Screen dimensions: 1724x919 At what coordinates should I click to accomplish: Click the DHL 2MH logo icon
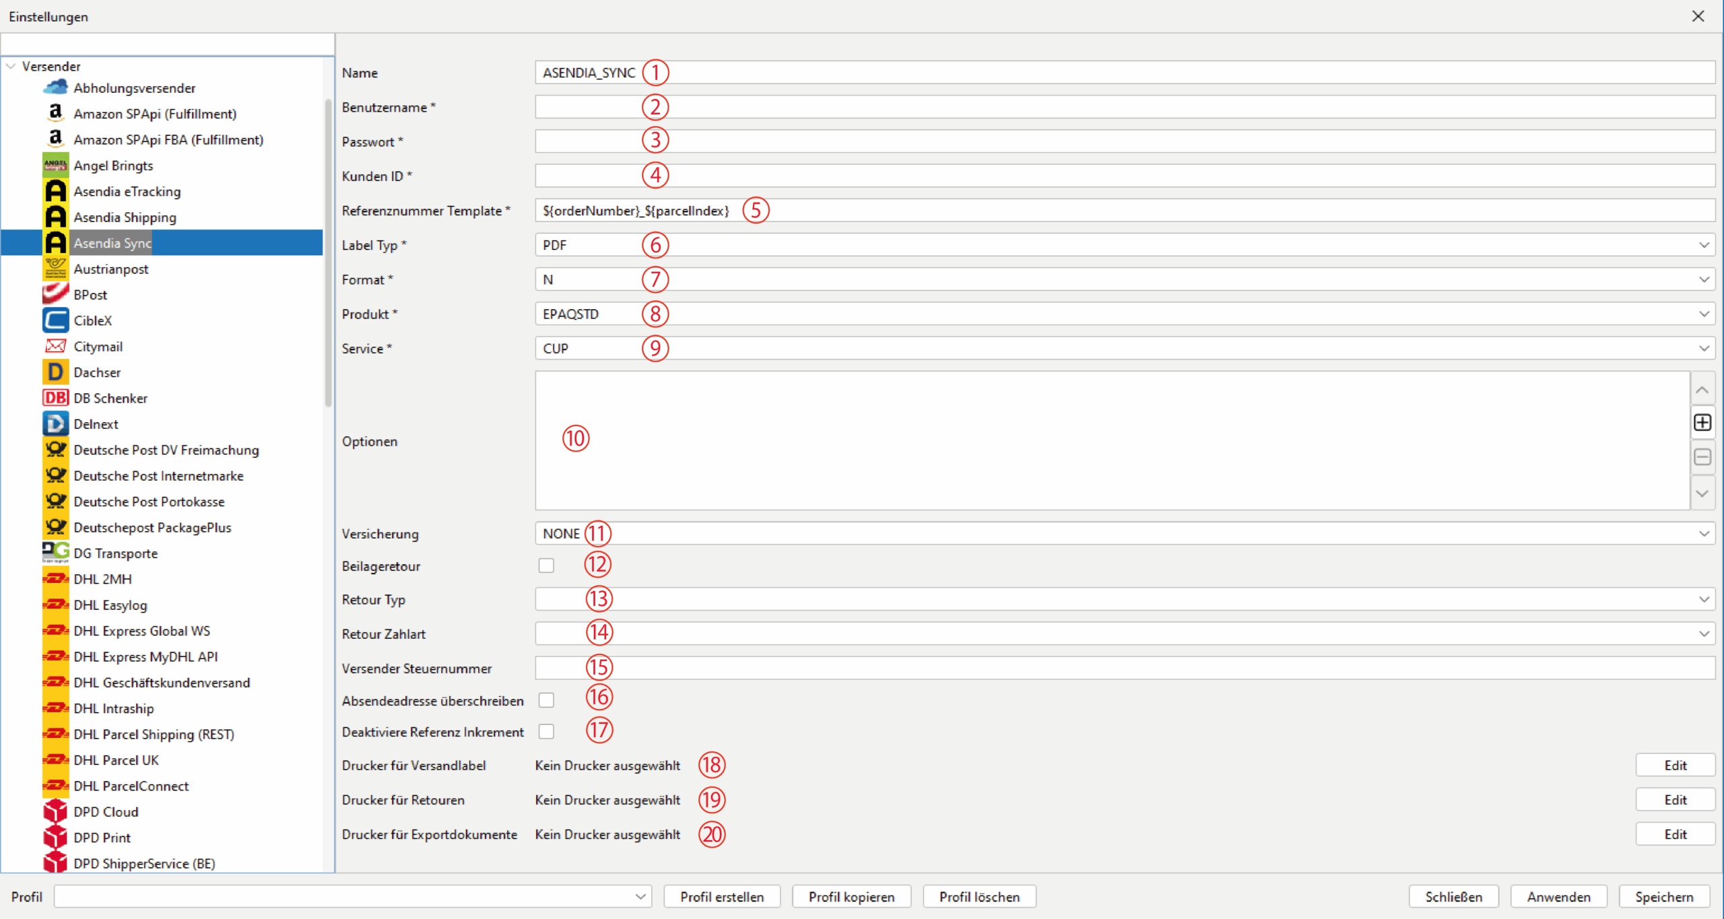pyautogui.click(x=55, y=579)
